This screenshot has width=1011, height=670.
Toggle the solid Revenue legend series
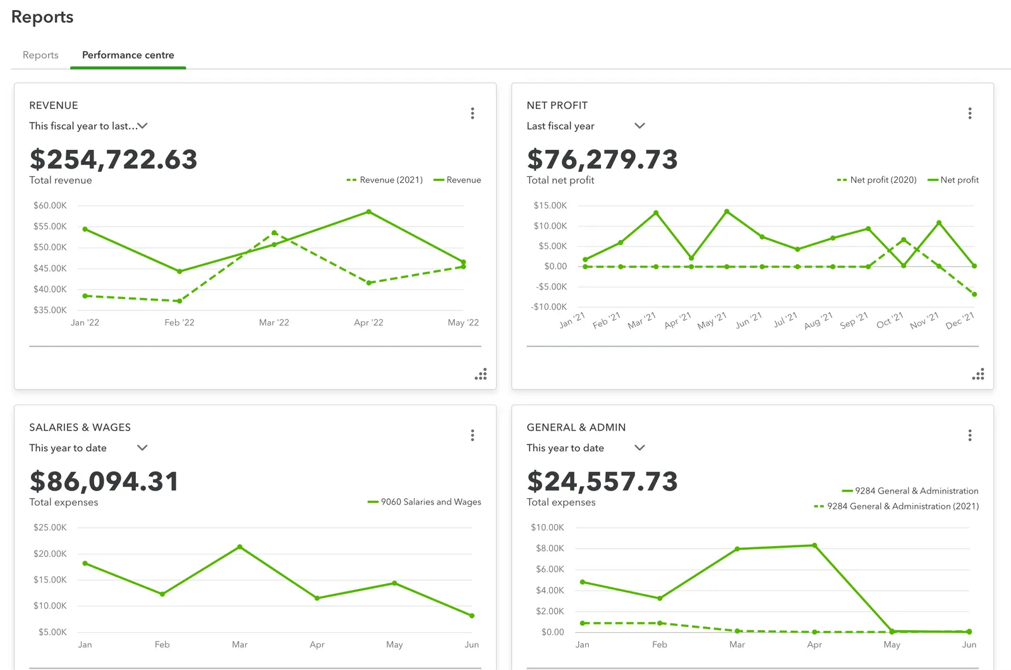(x=457, y=180)
